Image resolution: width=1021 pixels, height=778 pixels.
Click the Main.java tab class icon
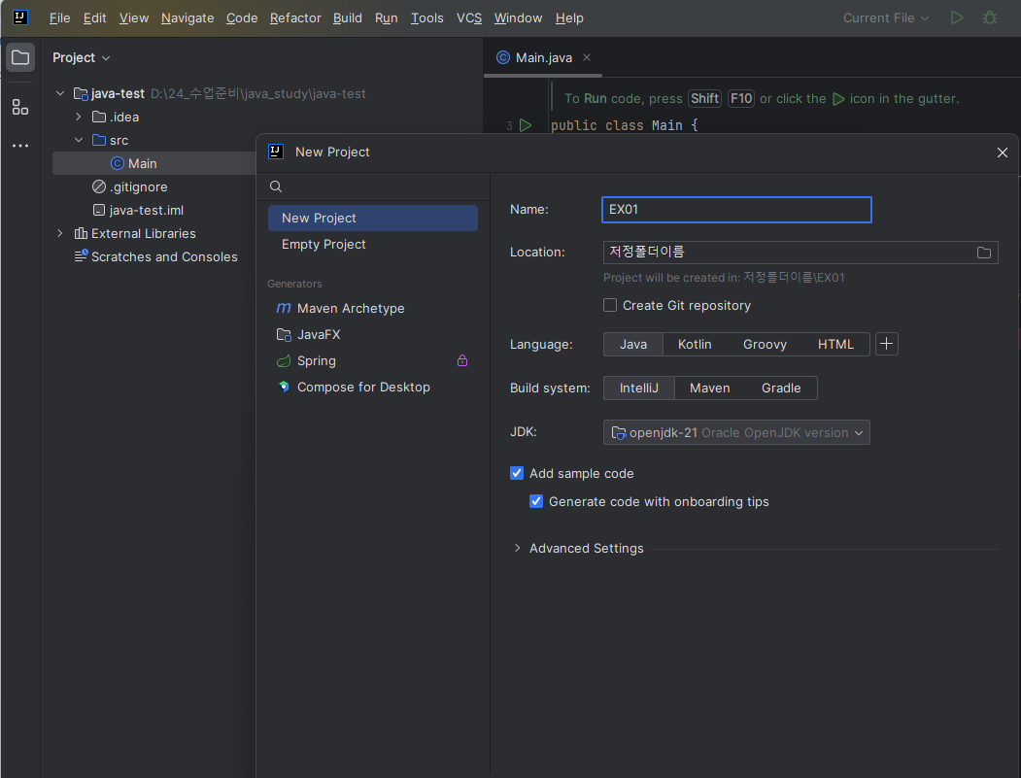click(502, 57)
